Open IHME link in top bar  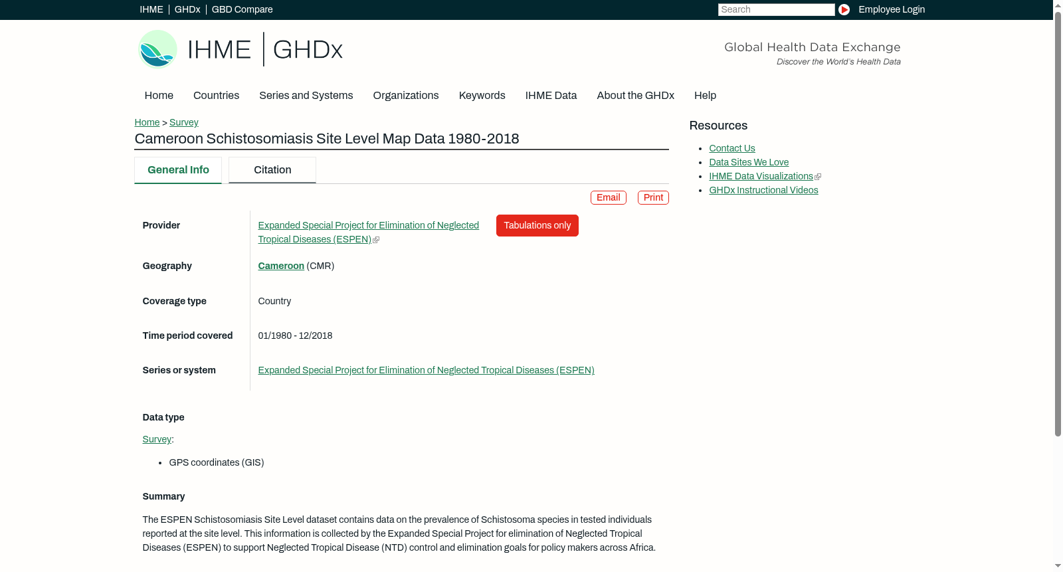(x=151, y=9)
